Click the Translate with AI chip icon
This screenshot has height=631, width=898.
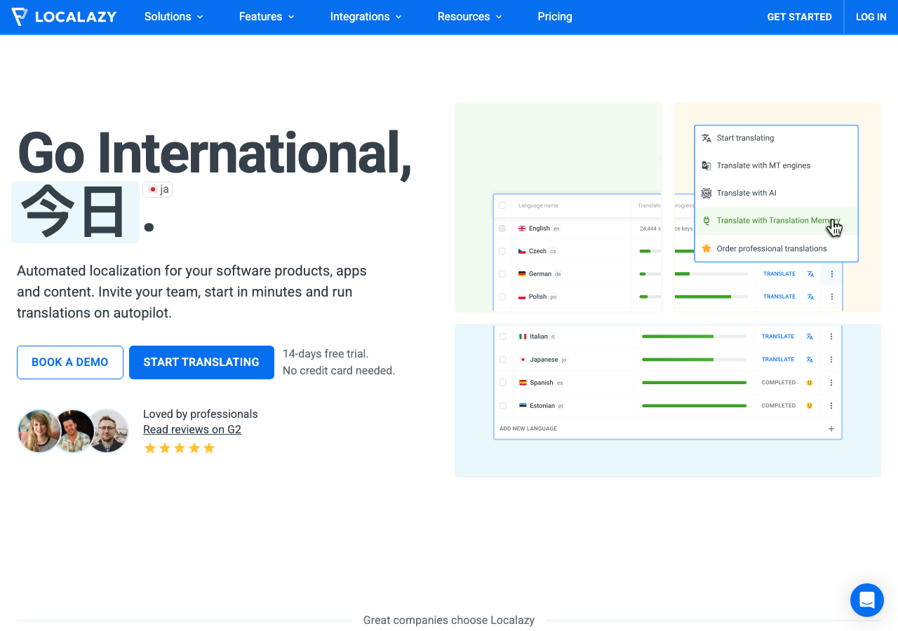tap(706, 193)
